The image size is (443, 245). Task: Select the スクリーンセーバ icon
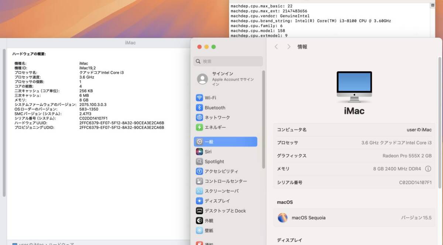click(x=199, y=191)
